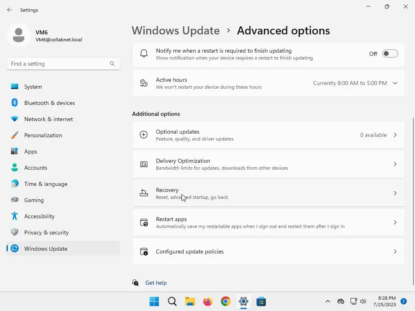
Task: Open Configured update policies via chevron
Action: 395,251
